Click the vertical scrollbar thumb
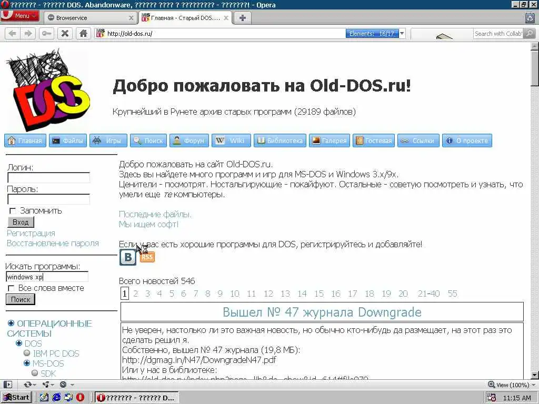The width and height of the screenshot is (539, 404). click(x=535, y=67)
